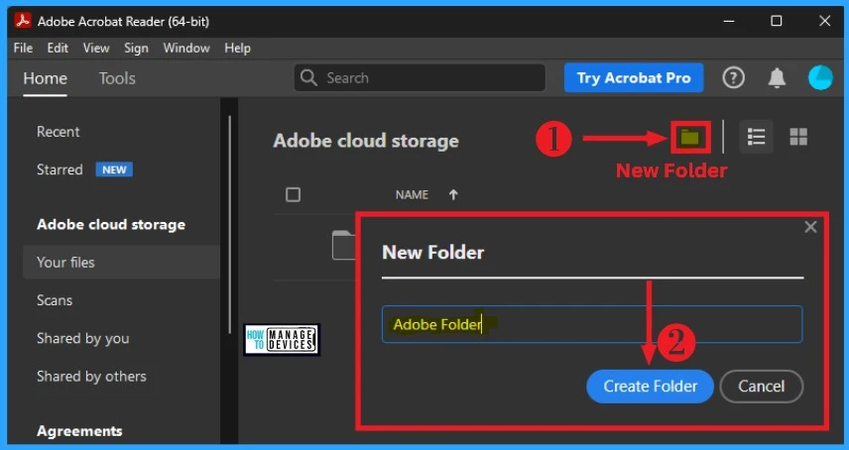Screen dimensions: 849x450
Task: Click the folder icon in the file list
Action: point(343,245)
